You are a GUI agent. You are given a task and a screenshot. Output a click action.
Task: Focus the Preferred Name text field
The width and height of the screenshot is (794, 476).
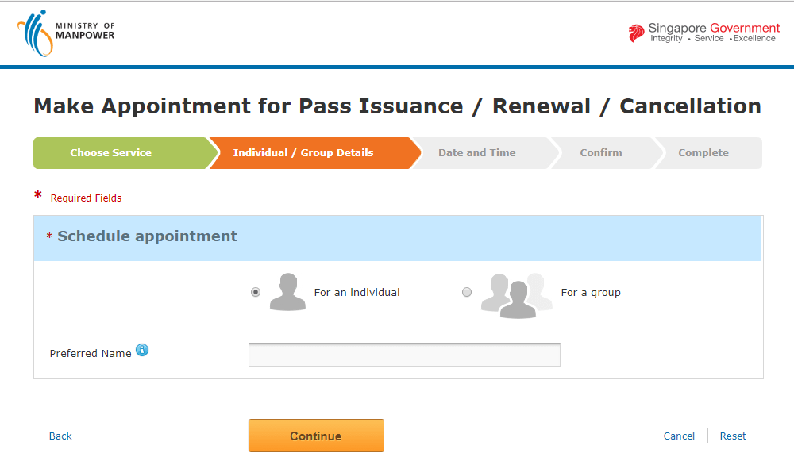(x=404, y=355)
